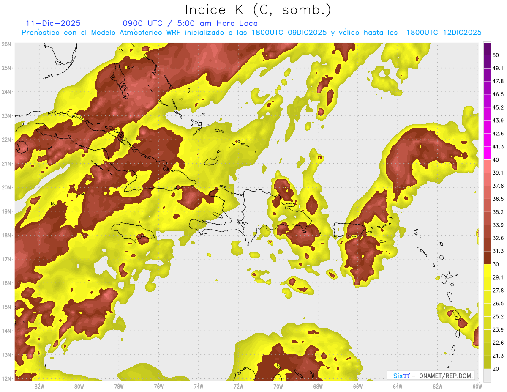
Task: Click the magenta colorbar segment between 40 and 41.3
Action: (x=487, y=153)
